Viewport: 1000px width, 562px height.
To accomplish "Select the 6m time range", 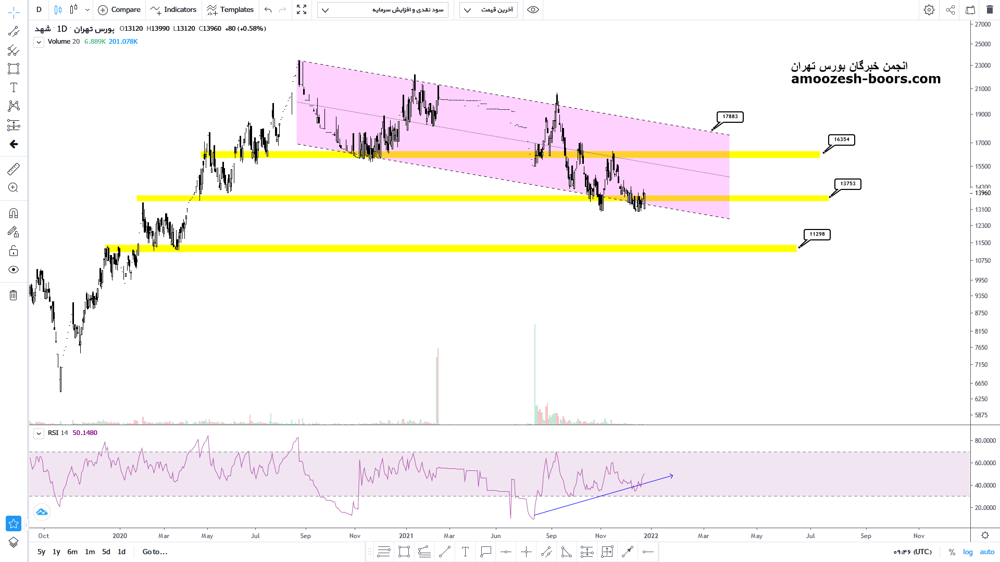I will pos(72,552).
